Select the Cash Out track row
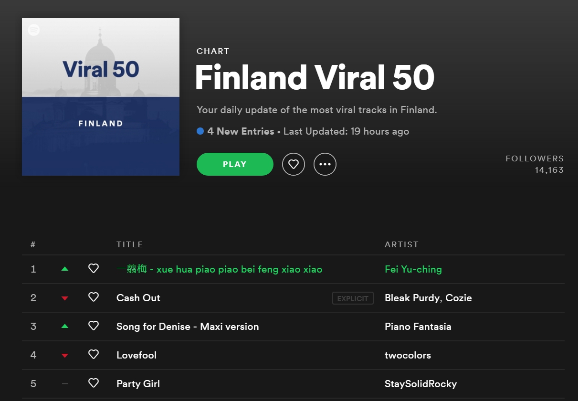 [x=293, y=298]
